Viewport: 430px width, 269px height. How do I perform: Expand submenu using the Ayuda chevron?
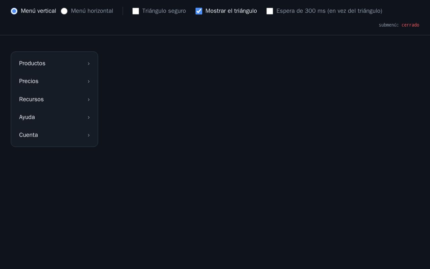[x=89, y=117]
